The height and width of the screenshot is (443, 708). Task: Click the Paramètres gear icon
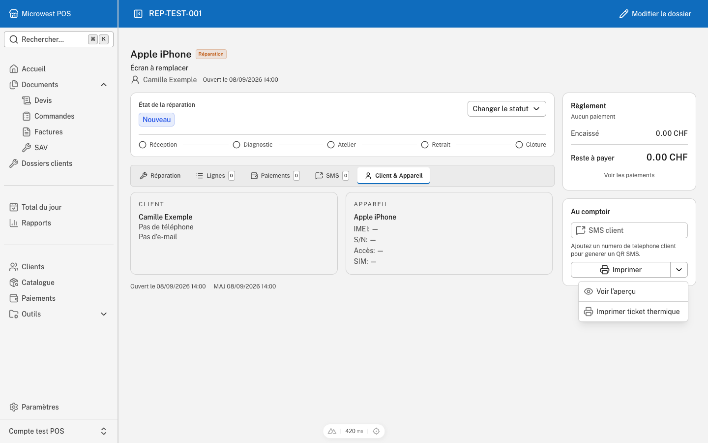[x=14, y=407]
